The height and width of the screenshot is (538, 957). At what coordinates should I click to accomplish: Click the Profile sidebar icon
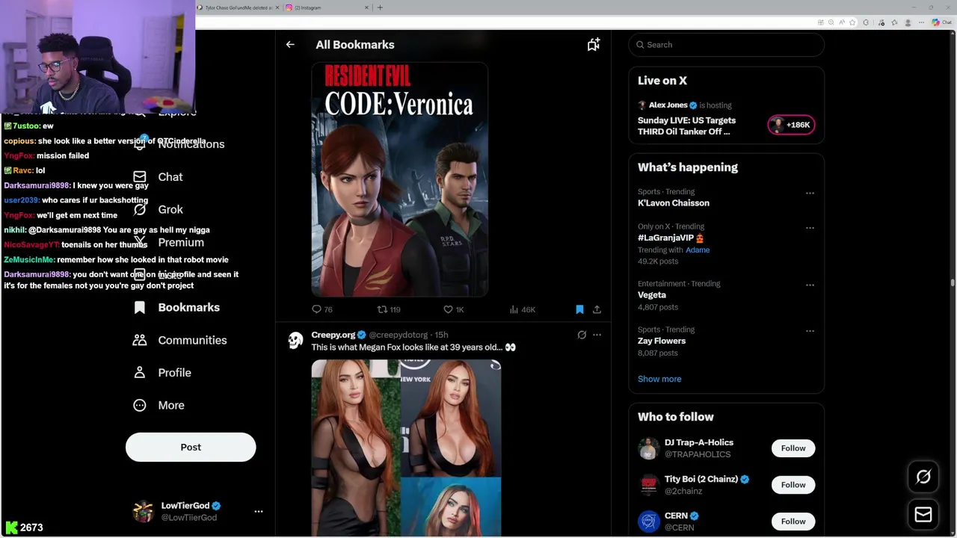click(x=139, y=372)
